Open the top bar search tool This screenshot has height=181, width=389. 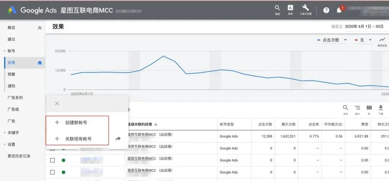(x=277, y=9)
